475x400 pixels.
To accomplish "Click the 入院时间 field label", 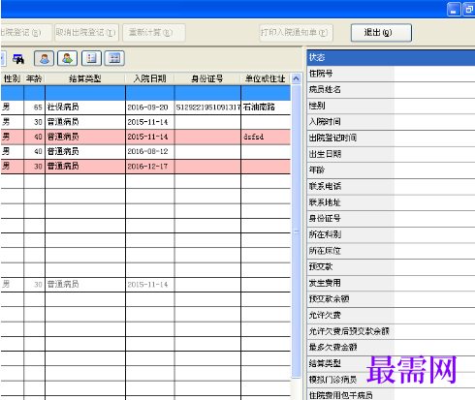I will pyautogui.click(x=325, y=122).
